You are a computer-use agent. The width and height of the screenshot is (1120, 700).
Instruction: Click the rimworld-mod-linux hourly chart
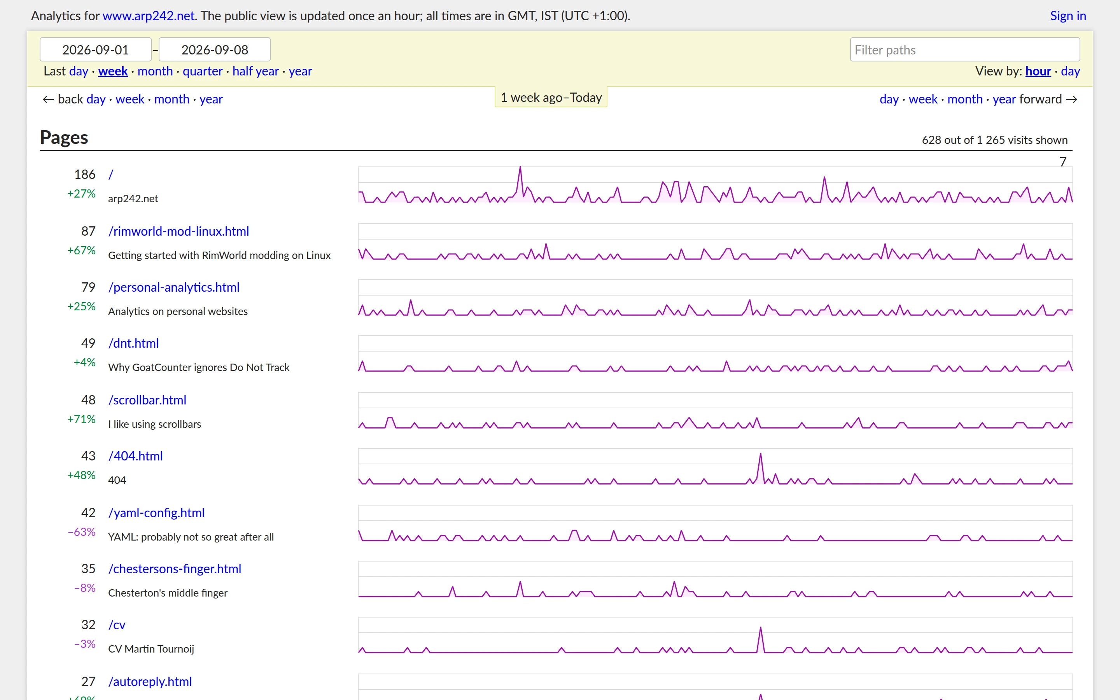tap(715, 241)
